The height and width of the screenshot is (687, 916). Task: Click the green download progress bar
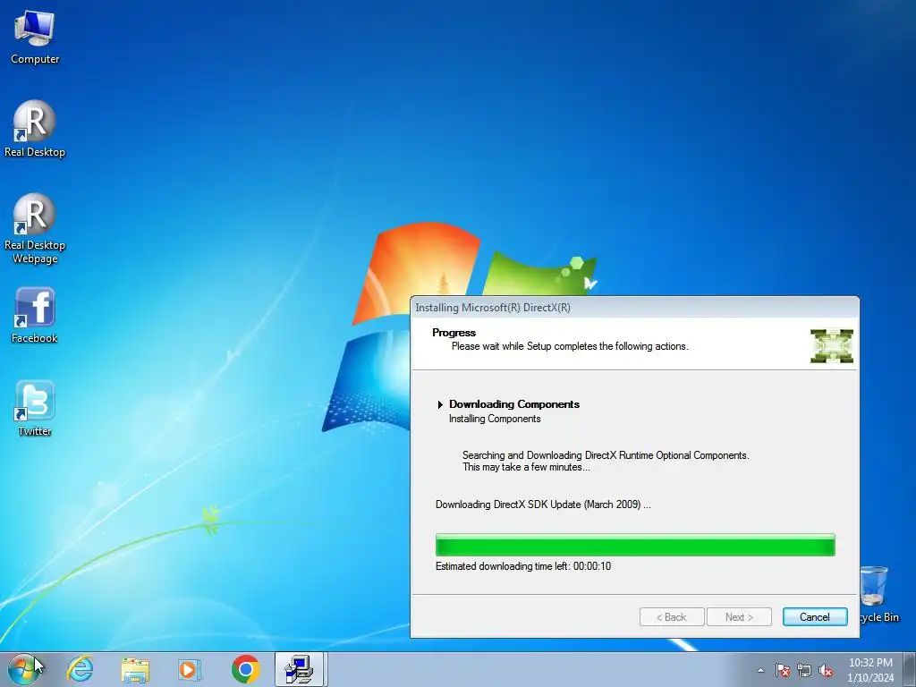635,545
